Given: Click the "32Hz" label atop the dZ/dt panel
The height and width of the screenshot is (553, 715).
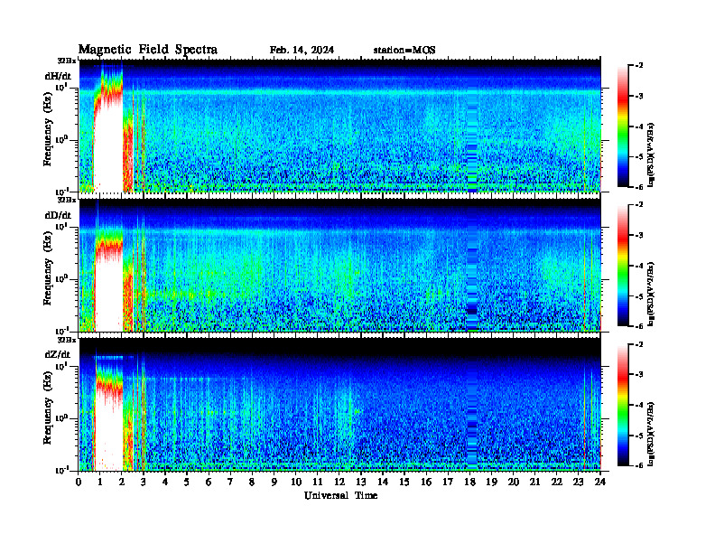Looking at the screenshot, I should 67,340.
